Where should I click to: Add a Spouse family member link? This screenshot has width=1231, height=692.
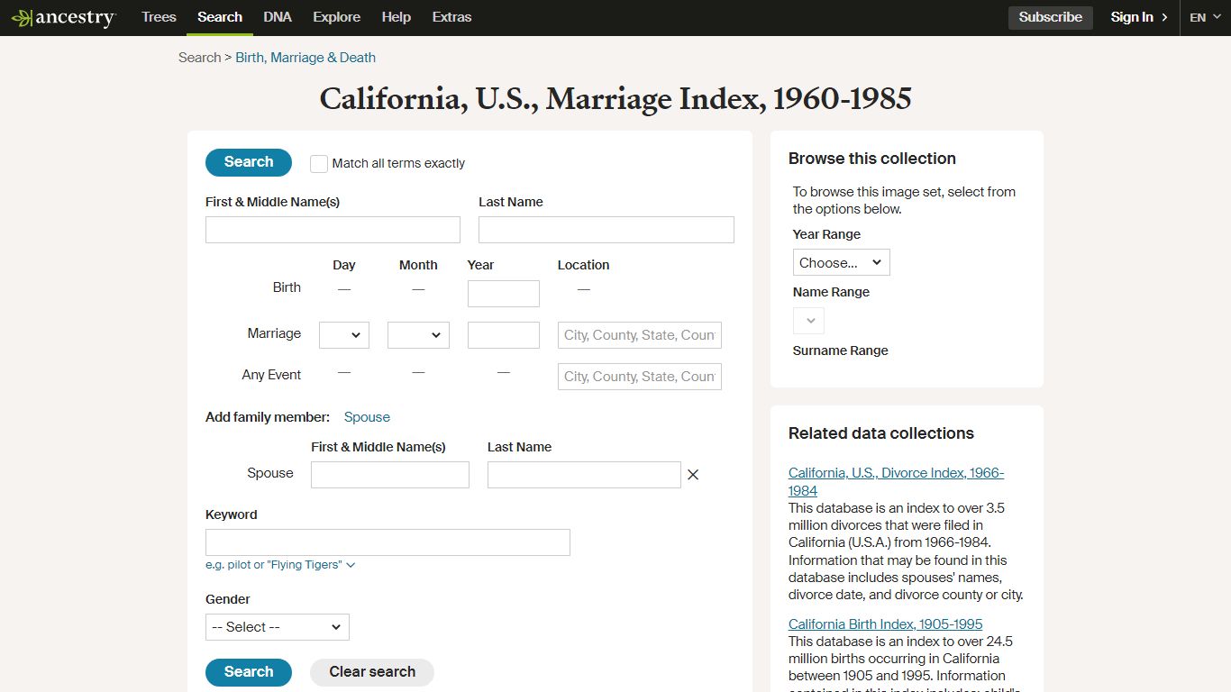click(367, 417)
